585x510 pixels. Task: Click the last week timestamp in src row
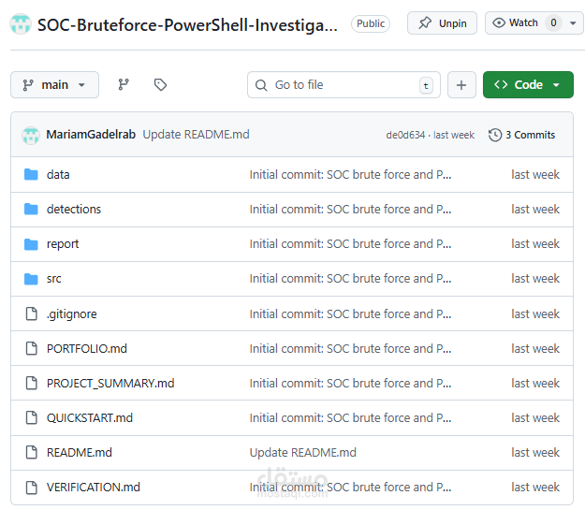535,279
